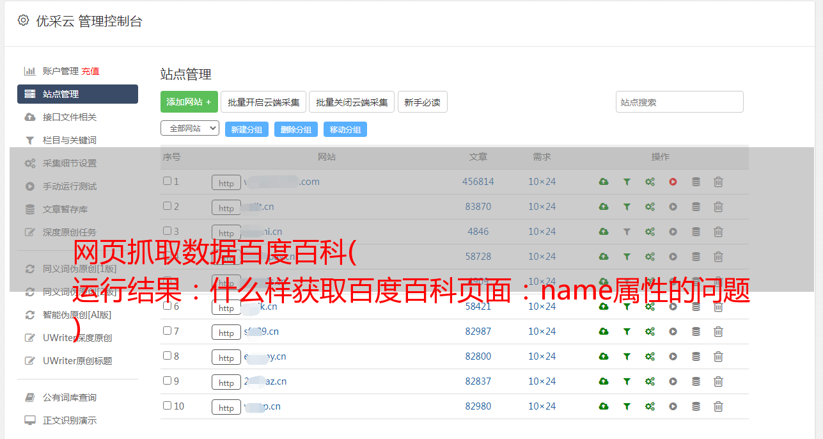The height and width of the screenshot is (439, 823).
Task: Click trash icon for site with 82800 articles
Action: (718, 356)
